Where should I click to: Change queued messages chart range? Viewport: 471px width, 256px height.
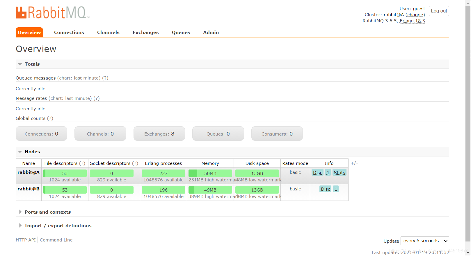(79, 78)
